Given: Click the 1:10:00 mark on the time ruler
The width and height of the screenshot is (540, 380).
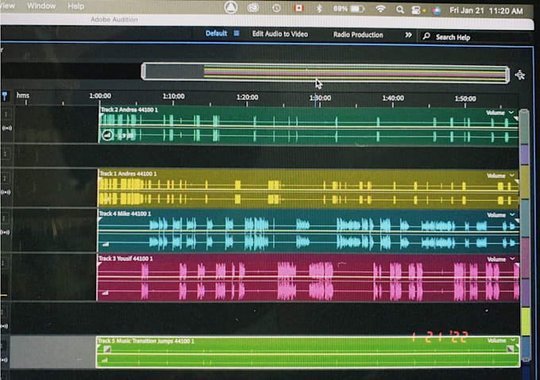Looking at the screenshot, I should click(x=173, y=96).
